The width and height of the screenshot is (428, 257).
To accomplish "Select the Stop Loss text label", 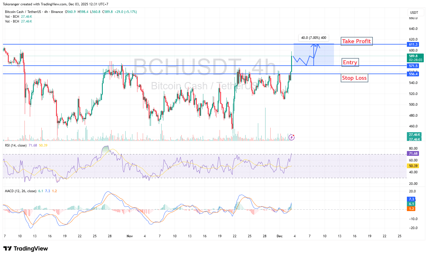I will tap(354, 78).
